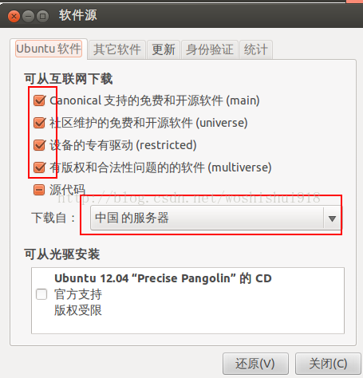Select the 中国 的服务器 combo box

[215, 218]
